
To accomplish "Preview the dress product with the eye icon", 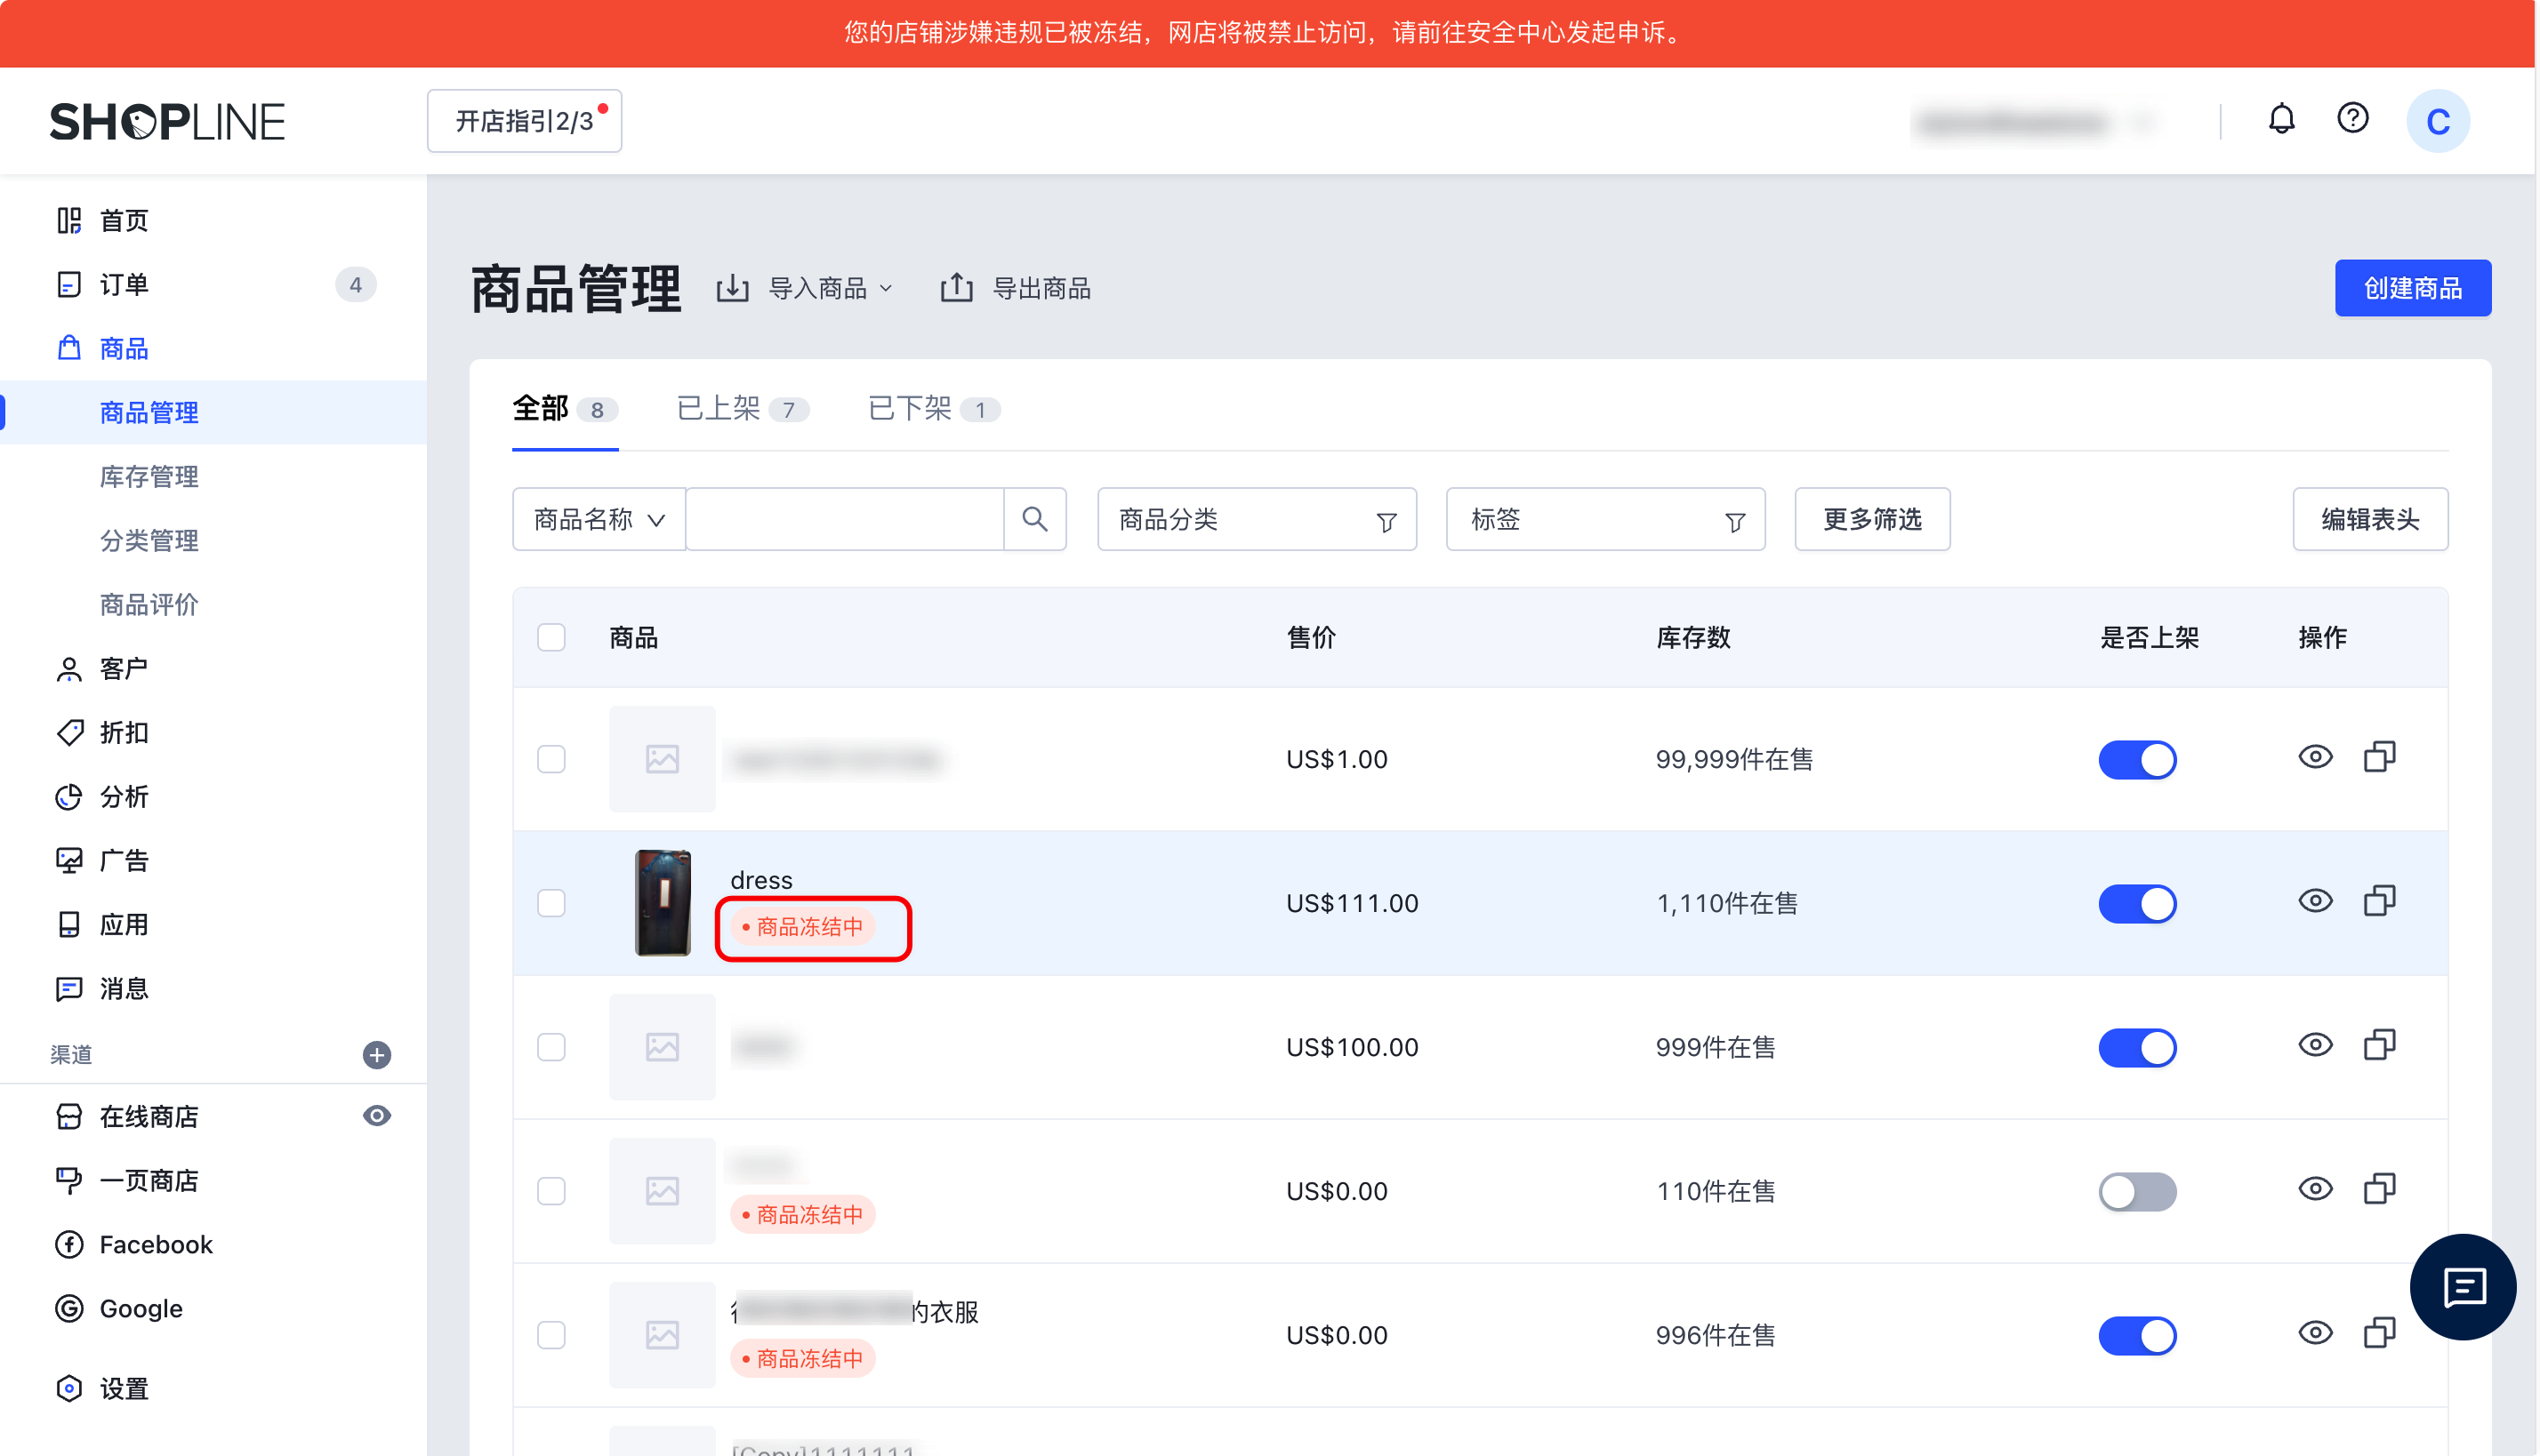I will coord(2315,902).
